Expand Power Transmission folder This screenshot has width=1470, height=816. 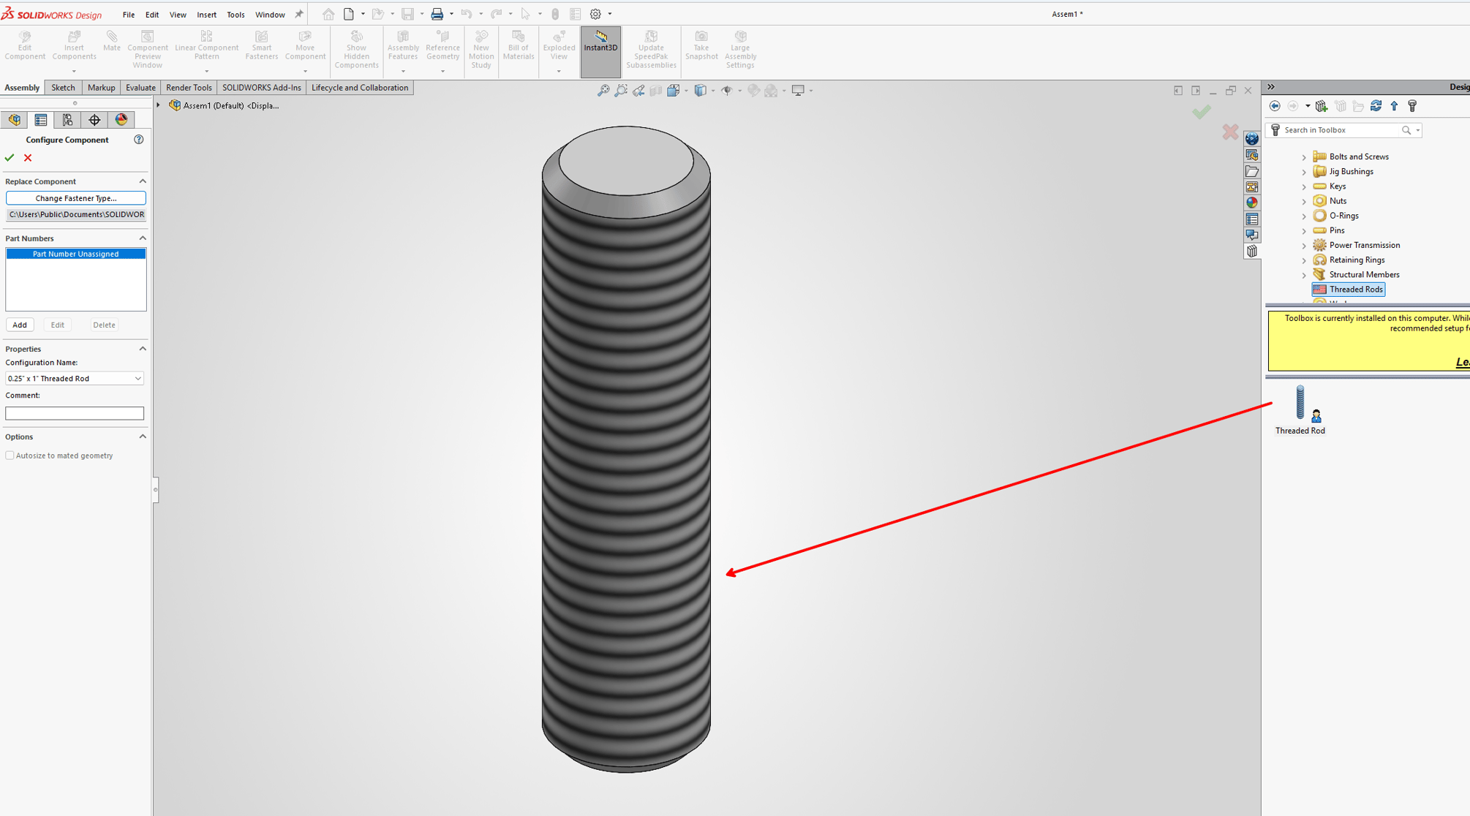(1304, 246)
